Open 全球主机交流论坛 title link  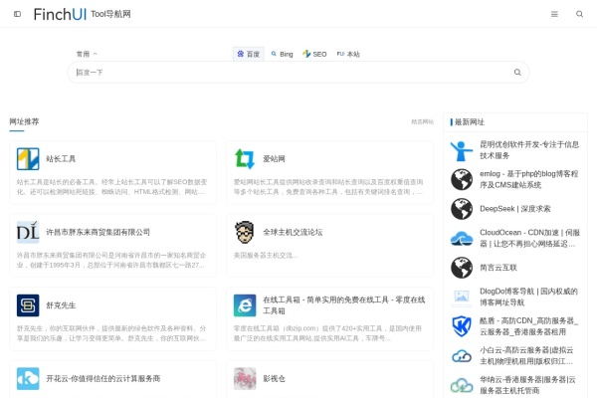coord(293,232)
